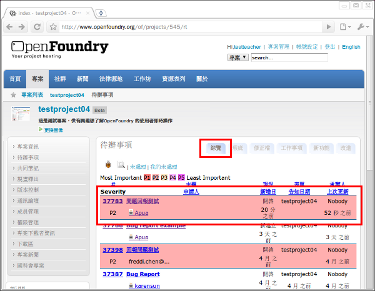The width and height of the screenshot is (375, 291).
Task: Expand 共同筆記 in sidebar
Action: coord(27,169)
